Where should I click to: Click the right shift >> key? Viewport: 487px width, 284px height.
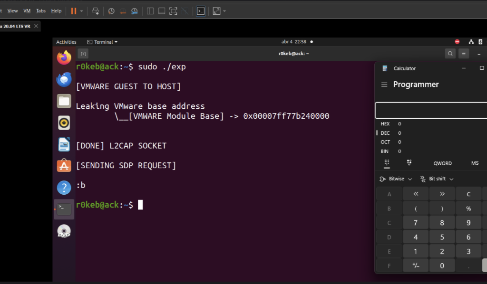coord(442,194)
